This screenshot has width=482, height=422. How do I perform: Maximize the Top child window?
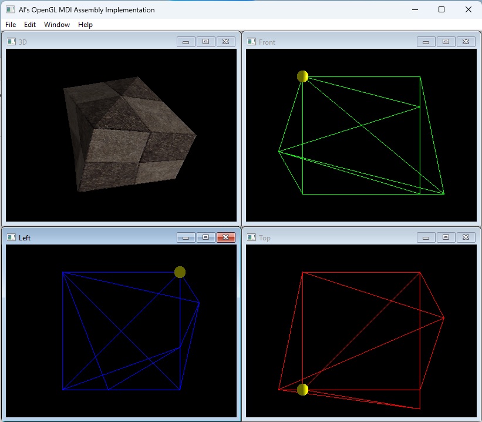pyautogui.click(x=446, y=237)
